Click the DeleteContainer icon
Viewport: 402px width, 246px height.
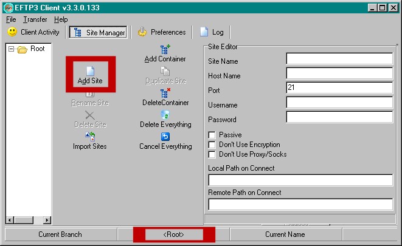coord(165,94)
